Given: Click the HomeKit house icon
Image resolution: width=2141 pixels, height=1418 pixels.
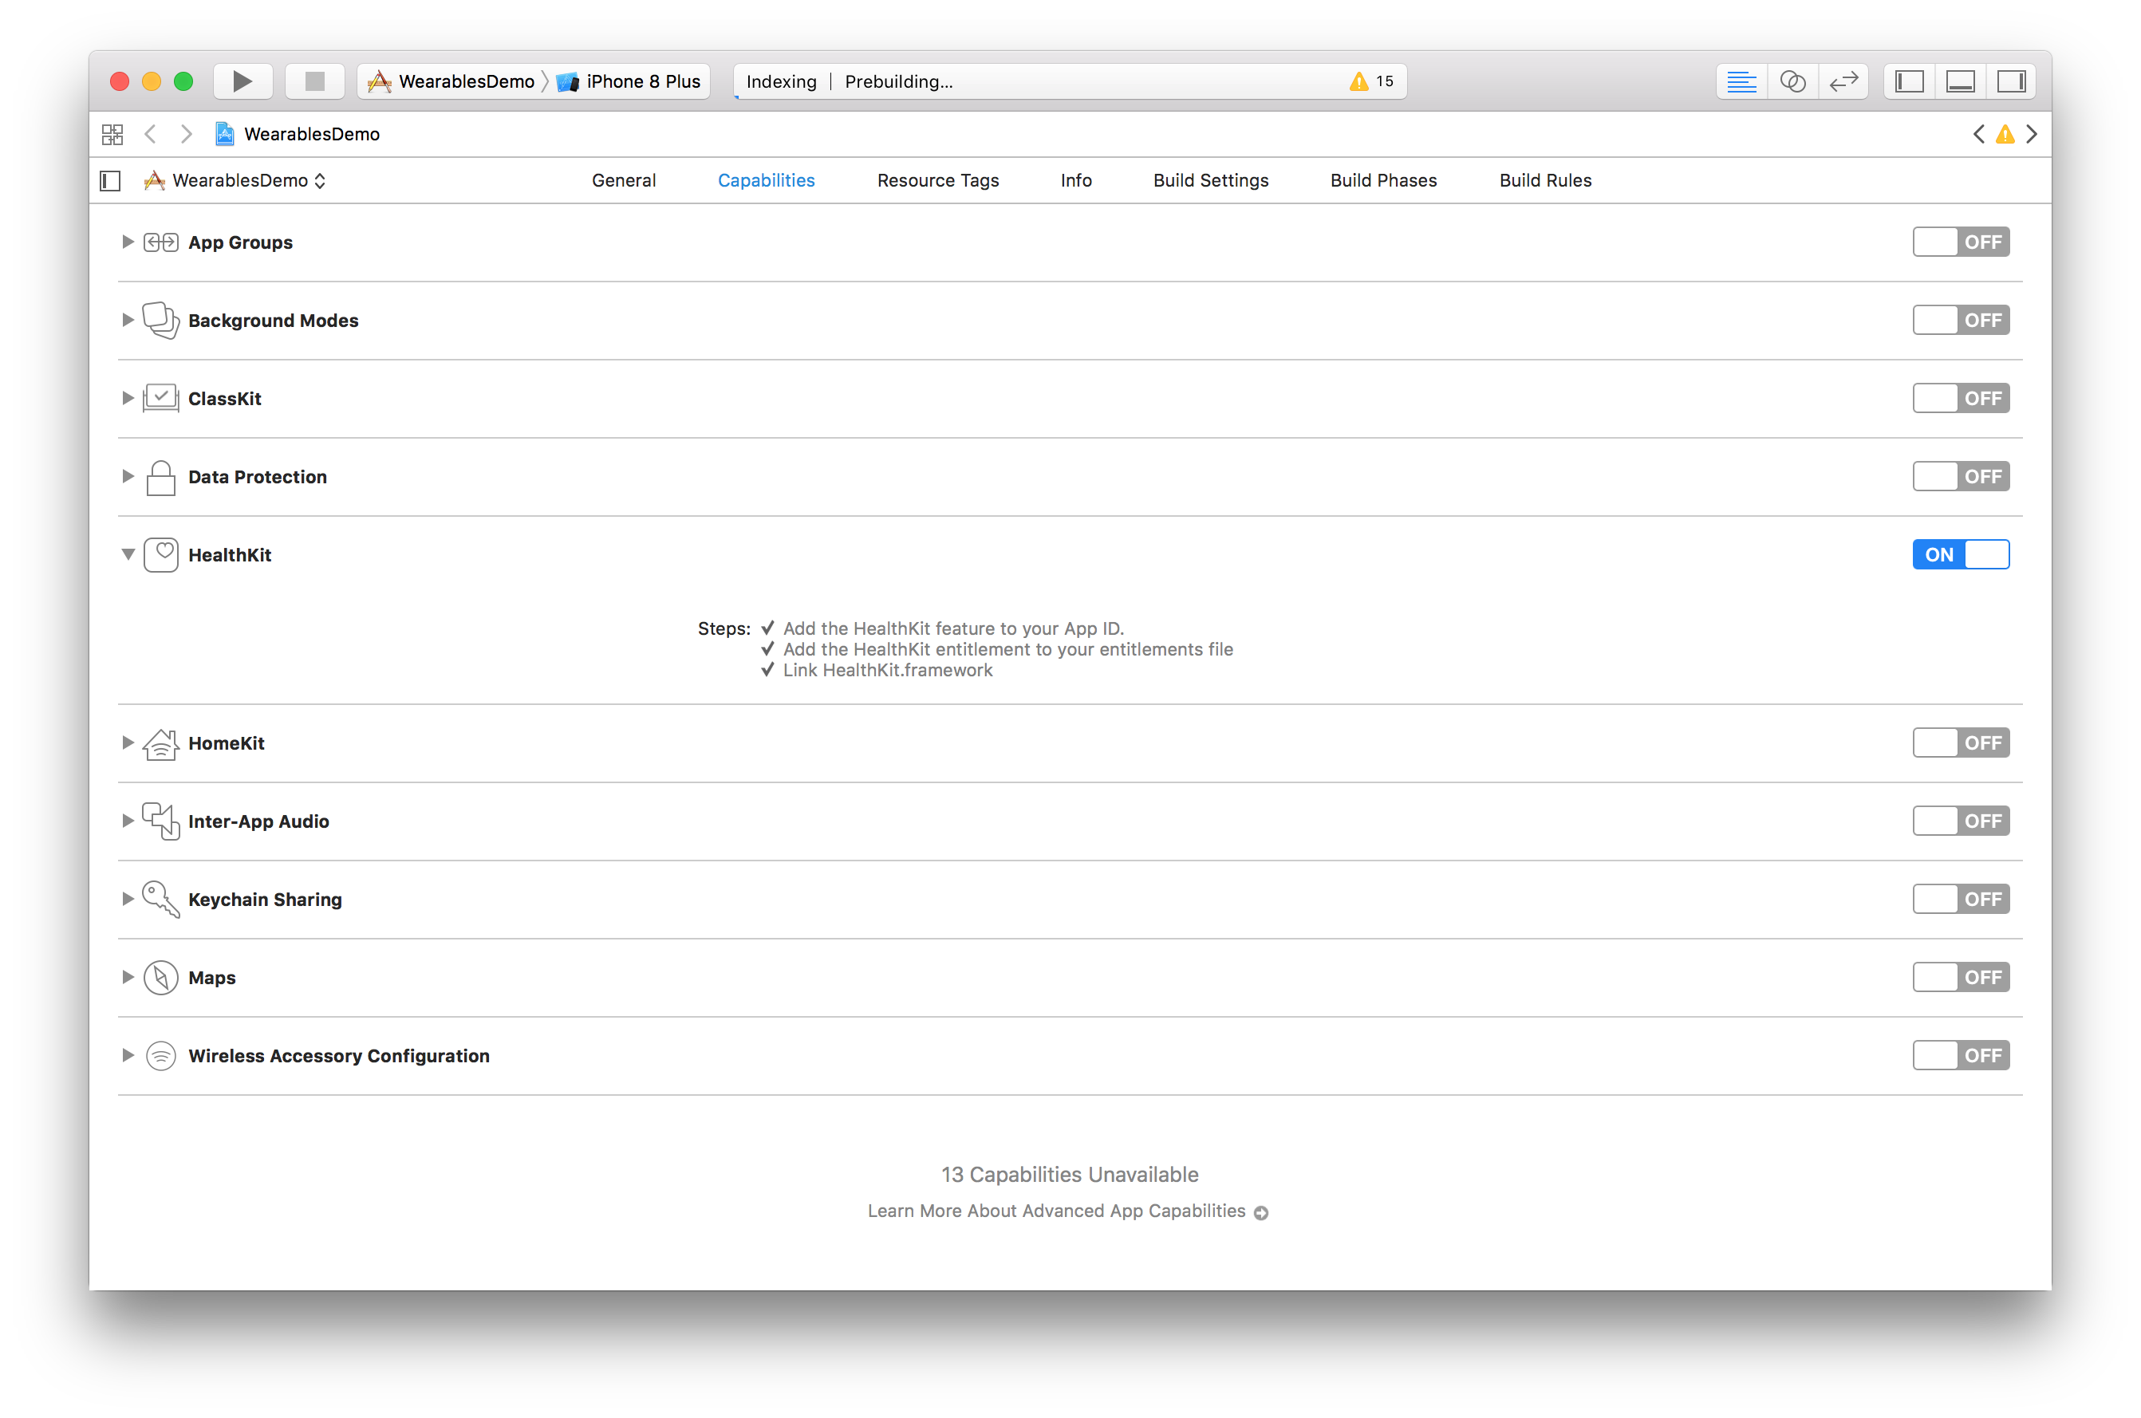Looking at the screenshot, I should [160, 743].
